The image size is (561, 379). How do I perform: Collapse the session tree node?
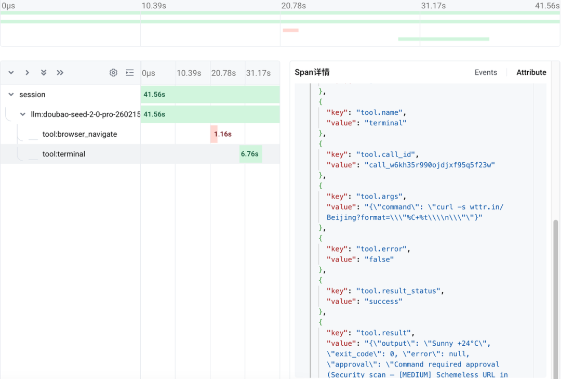click(11, 95)
